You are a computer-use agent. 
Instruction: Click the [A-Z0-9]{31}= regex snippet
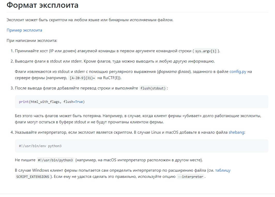pyautogui.click(x=82, y=78)
